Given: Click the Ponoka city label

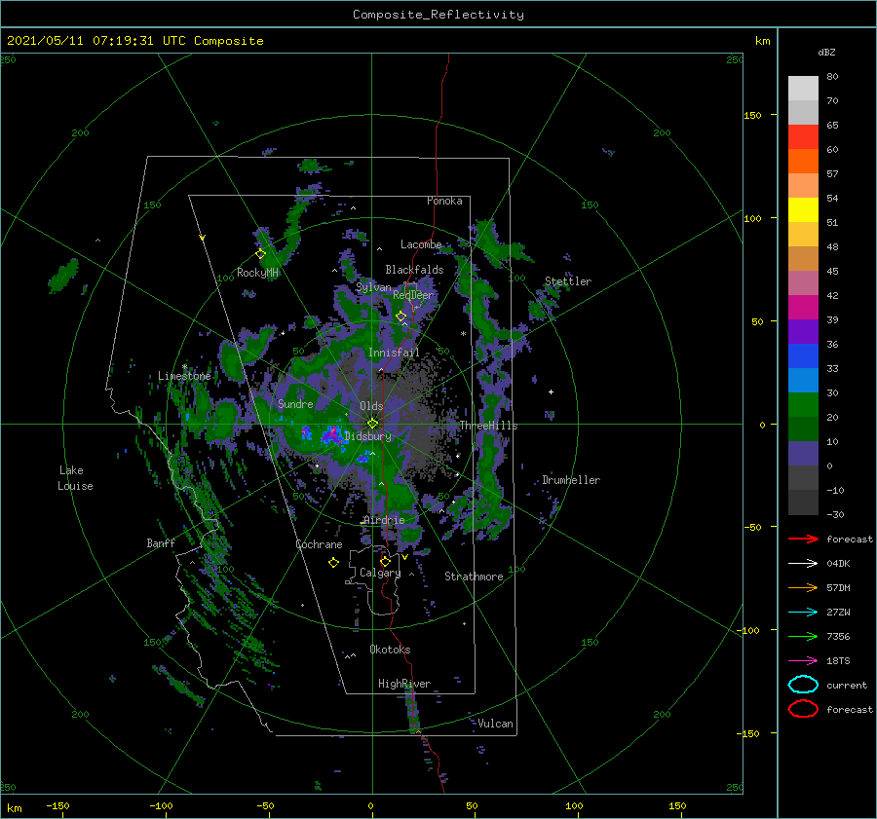Looking at the screenshot, I should (444, 201).
